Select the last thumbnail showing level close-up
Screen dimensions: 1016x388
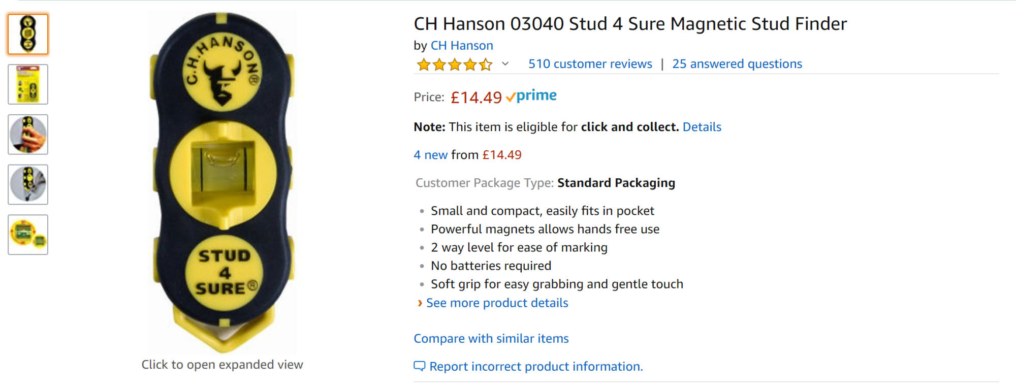coord(28,235)
